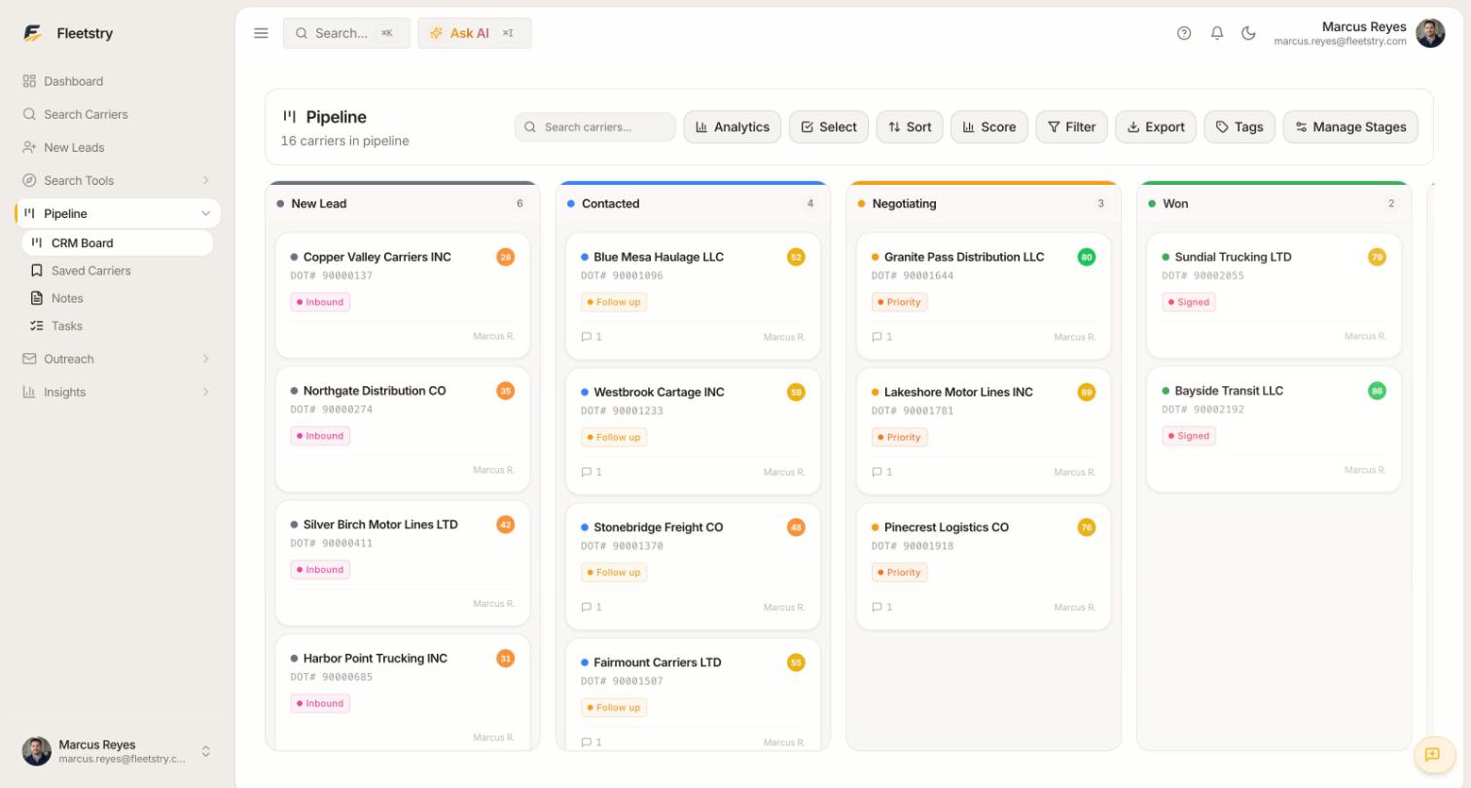Screen dimensions: 1471x788
Task: Toggle the sidebar hamburger menu
Action: 261,33
